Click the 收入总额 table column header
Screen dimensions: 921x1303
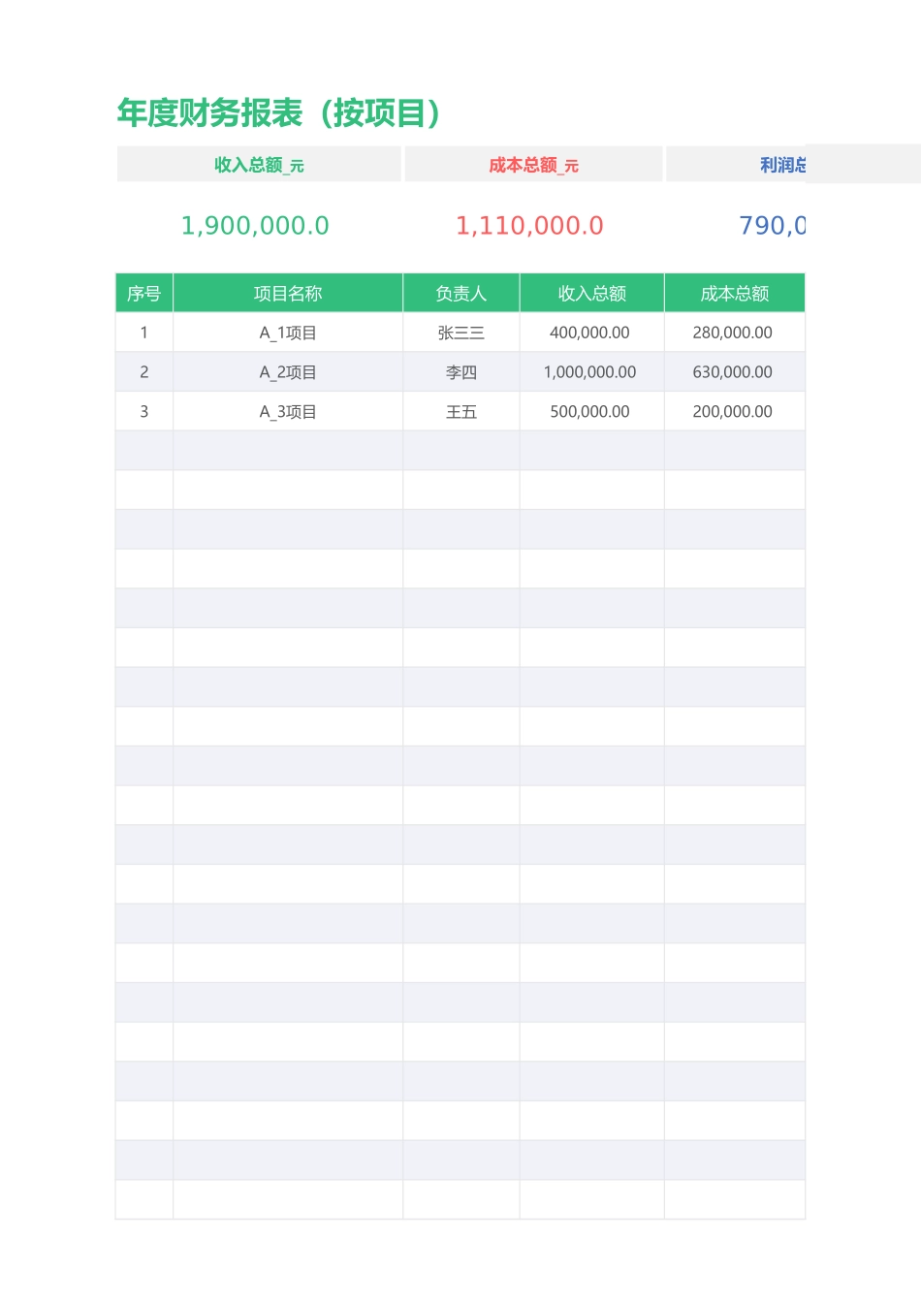[x=591, y=294]
